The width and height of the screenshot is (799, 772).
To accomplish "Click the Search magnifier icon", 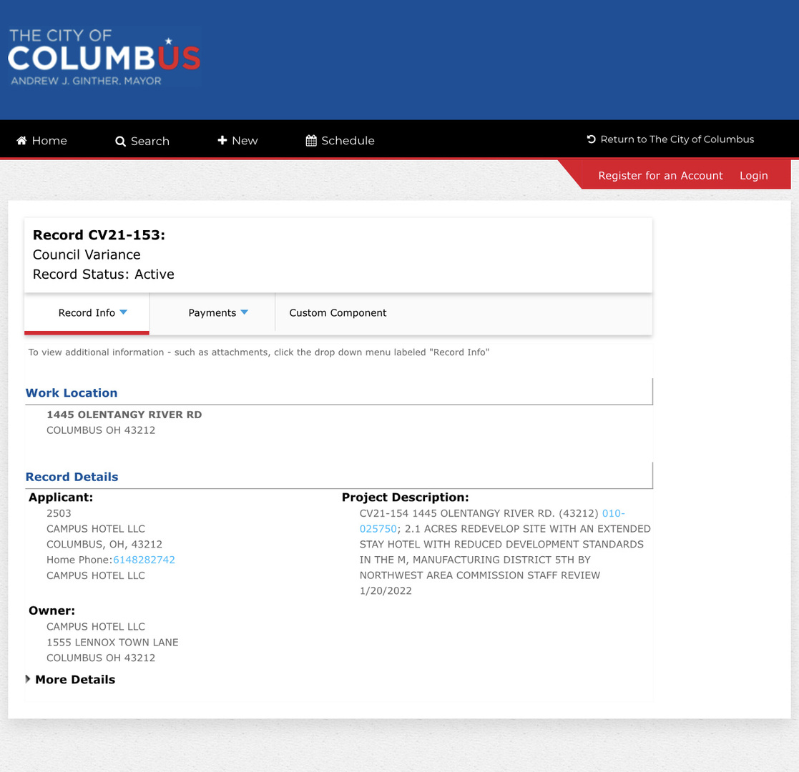I will (120, 142).
